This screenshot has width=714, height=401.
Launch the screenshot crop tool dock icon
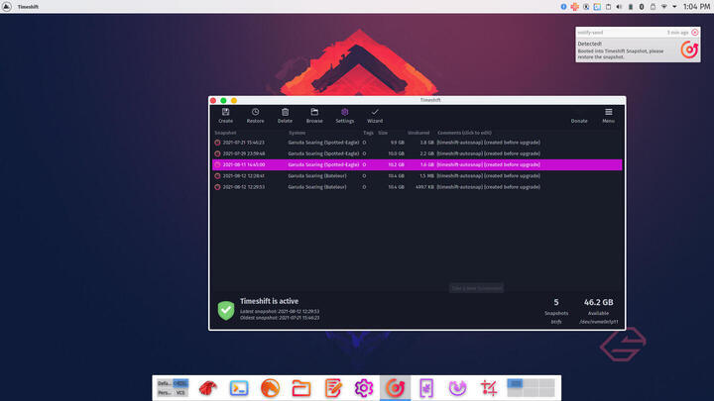[x=489, y=388]
